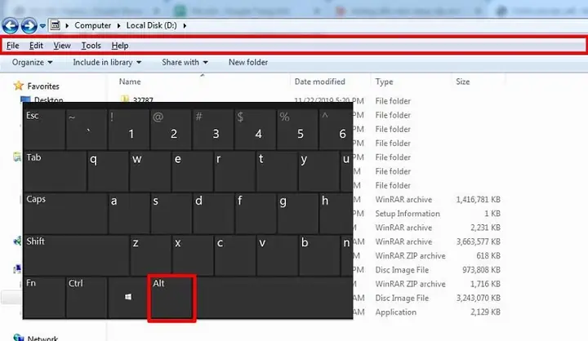Create a New folder

(x=248, y=62)
